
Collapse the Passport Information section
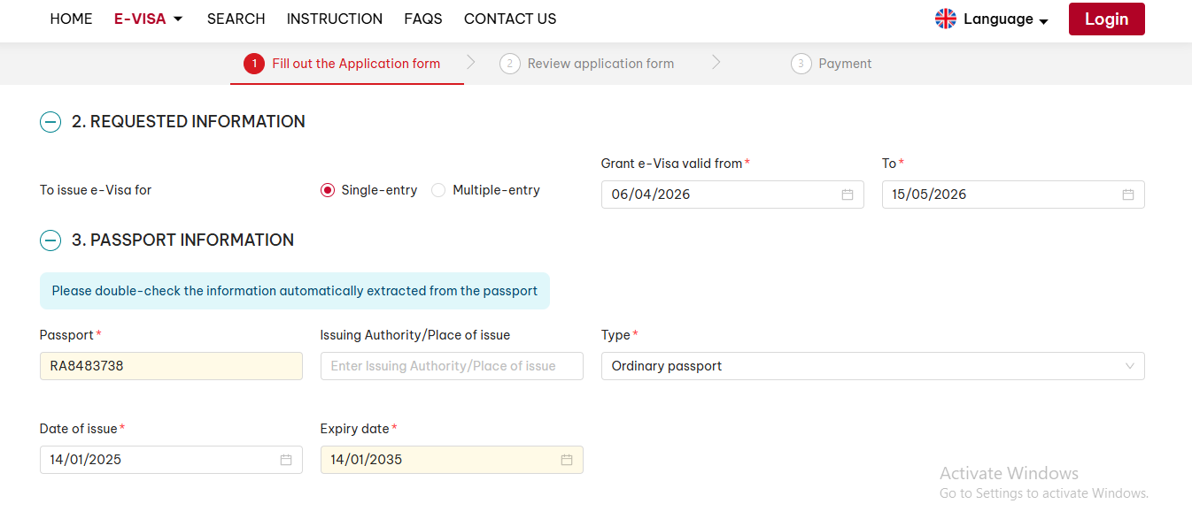[50, 240]
